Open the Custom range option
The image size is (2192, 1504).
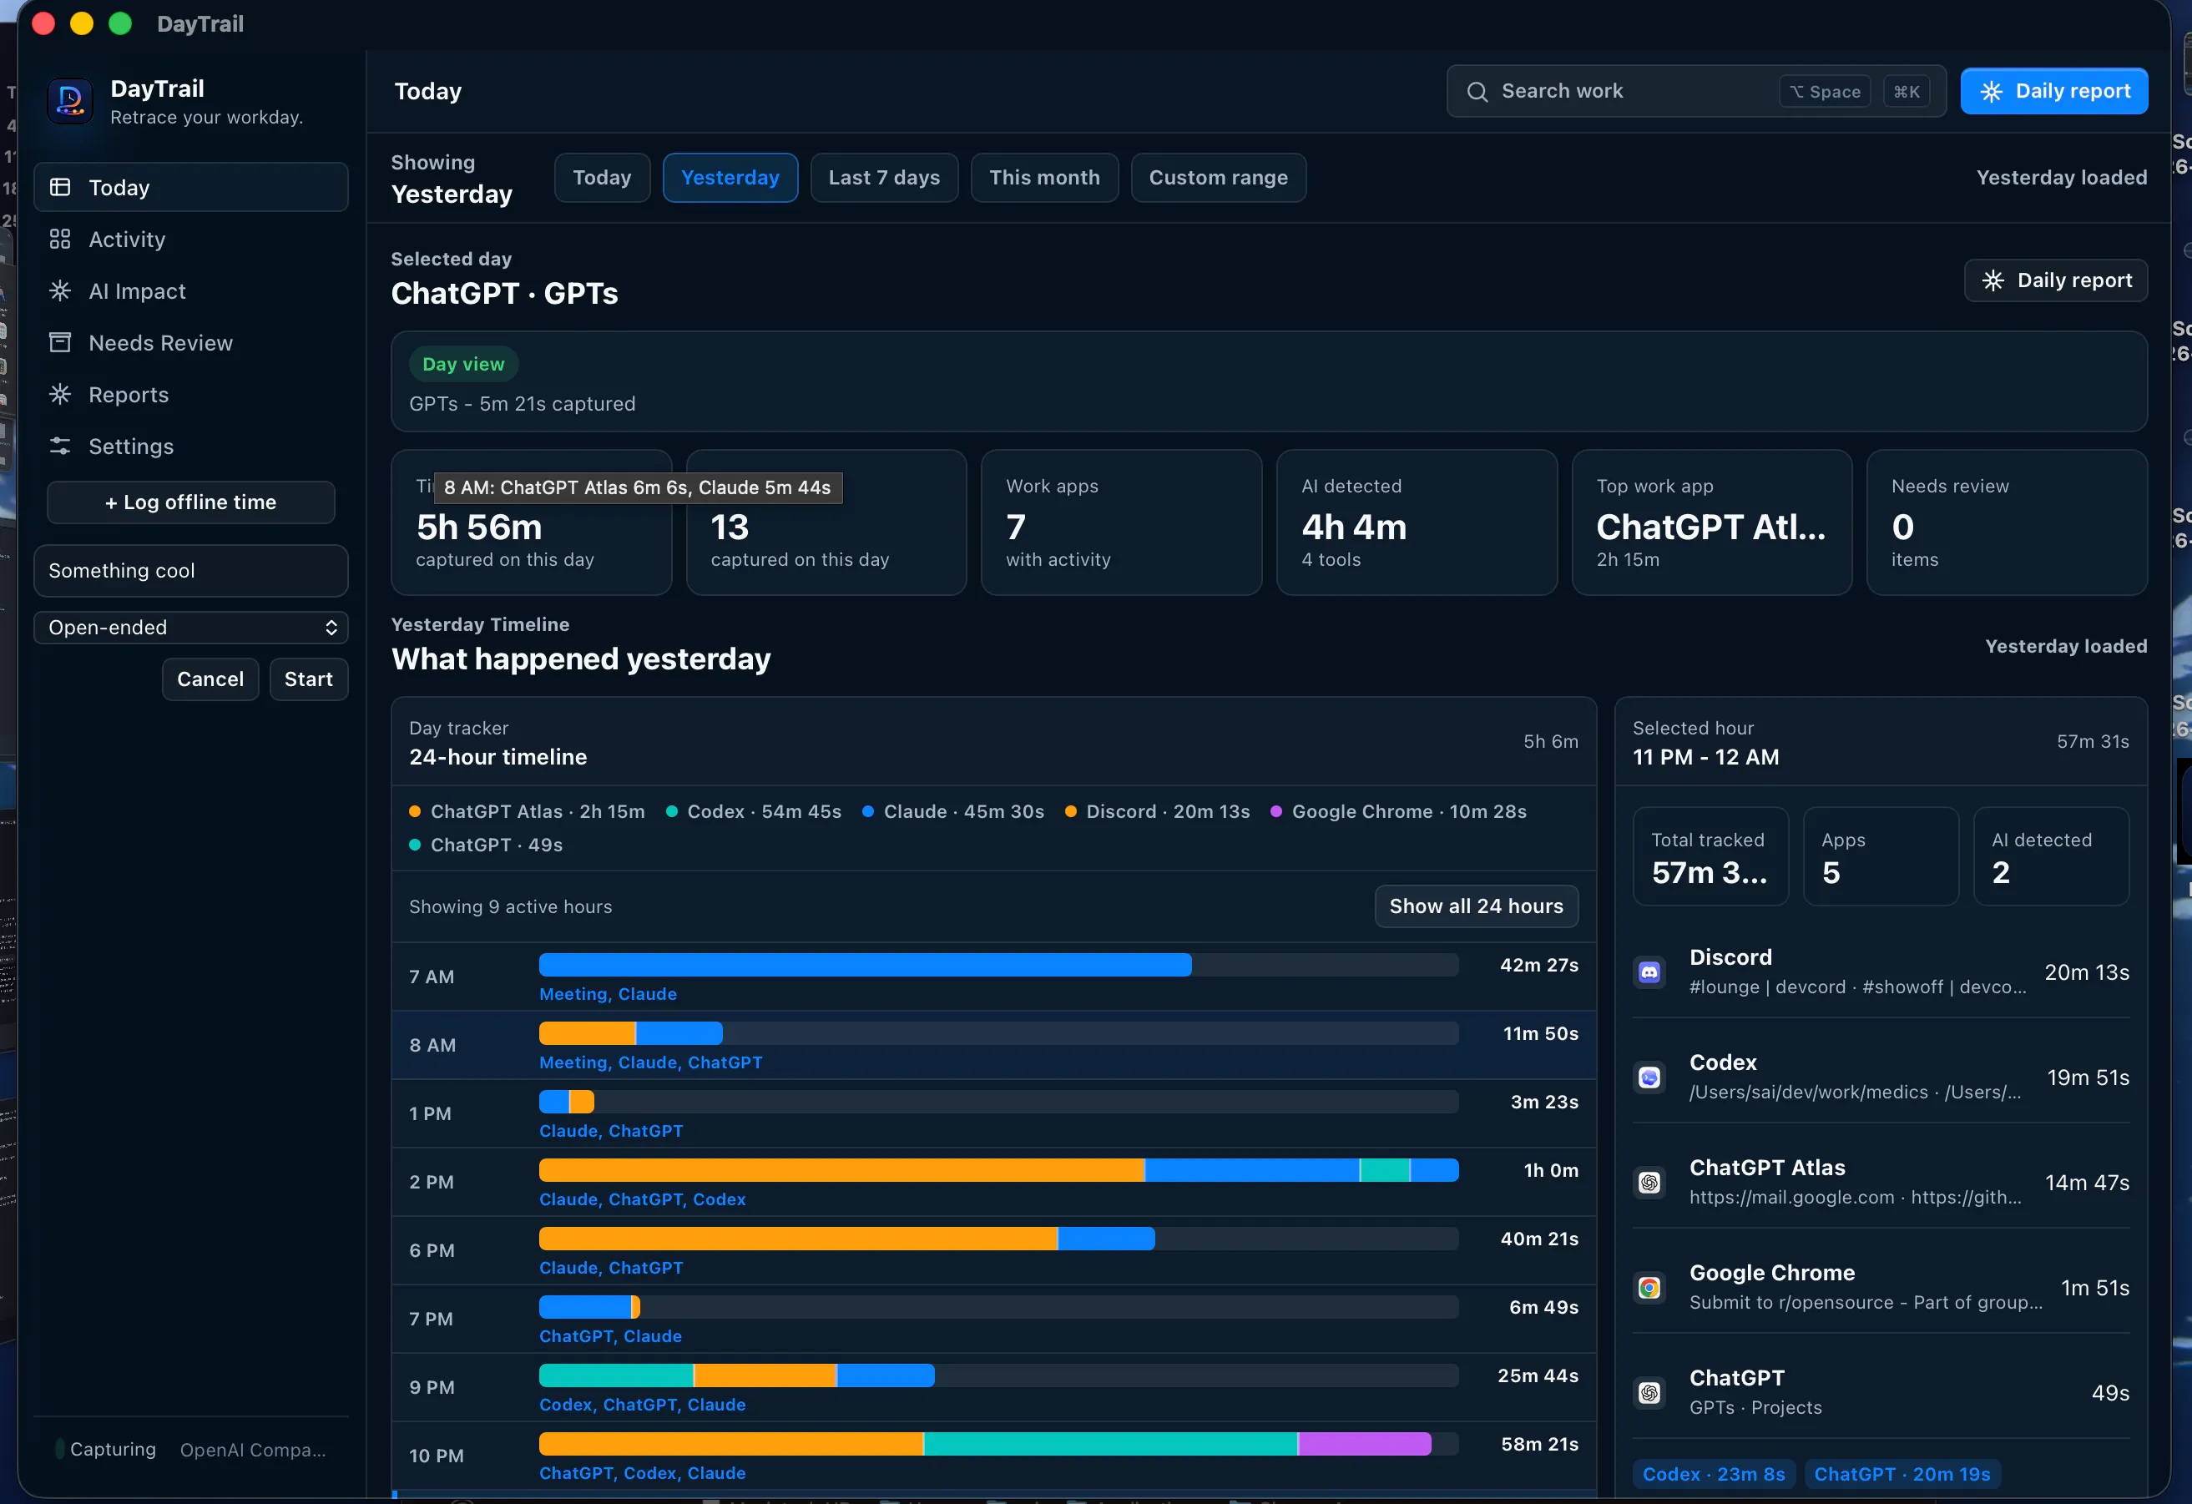tap(1218, 179)
